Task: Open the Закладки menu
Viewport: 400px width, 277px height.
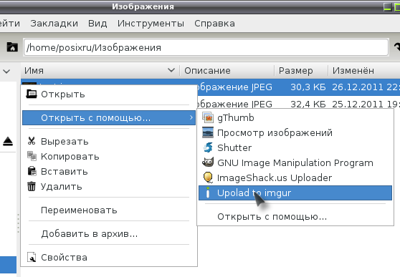Action: coord(54,24)
